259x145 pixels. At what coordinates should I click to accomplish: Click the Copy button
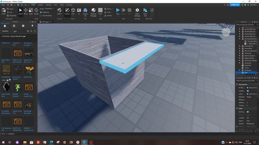click(x=10, y=9)
